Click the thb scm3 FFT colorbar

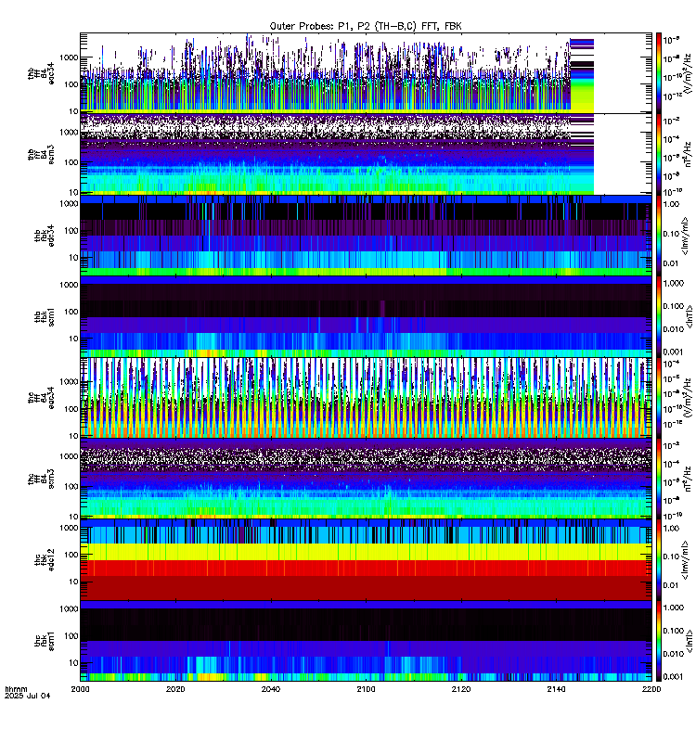[x=659, y=154]
